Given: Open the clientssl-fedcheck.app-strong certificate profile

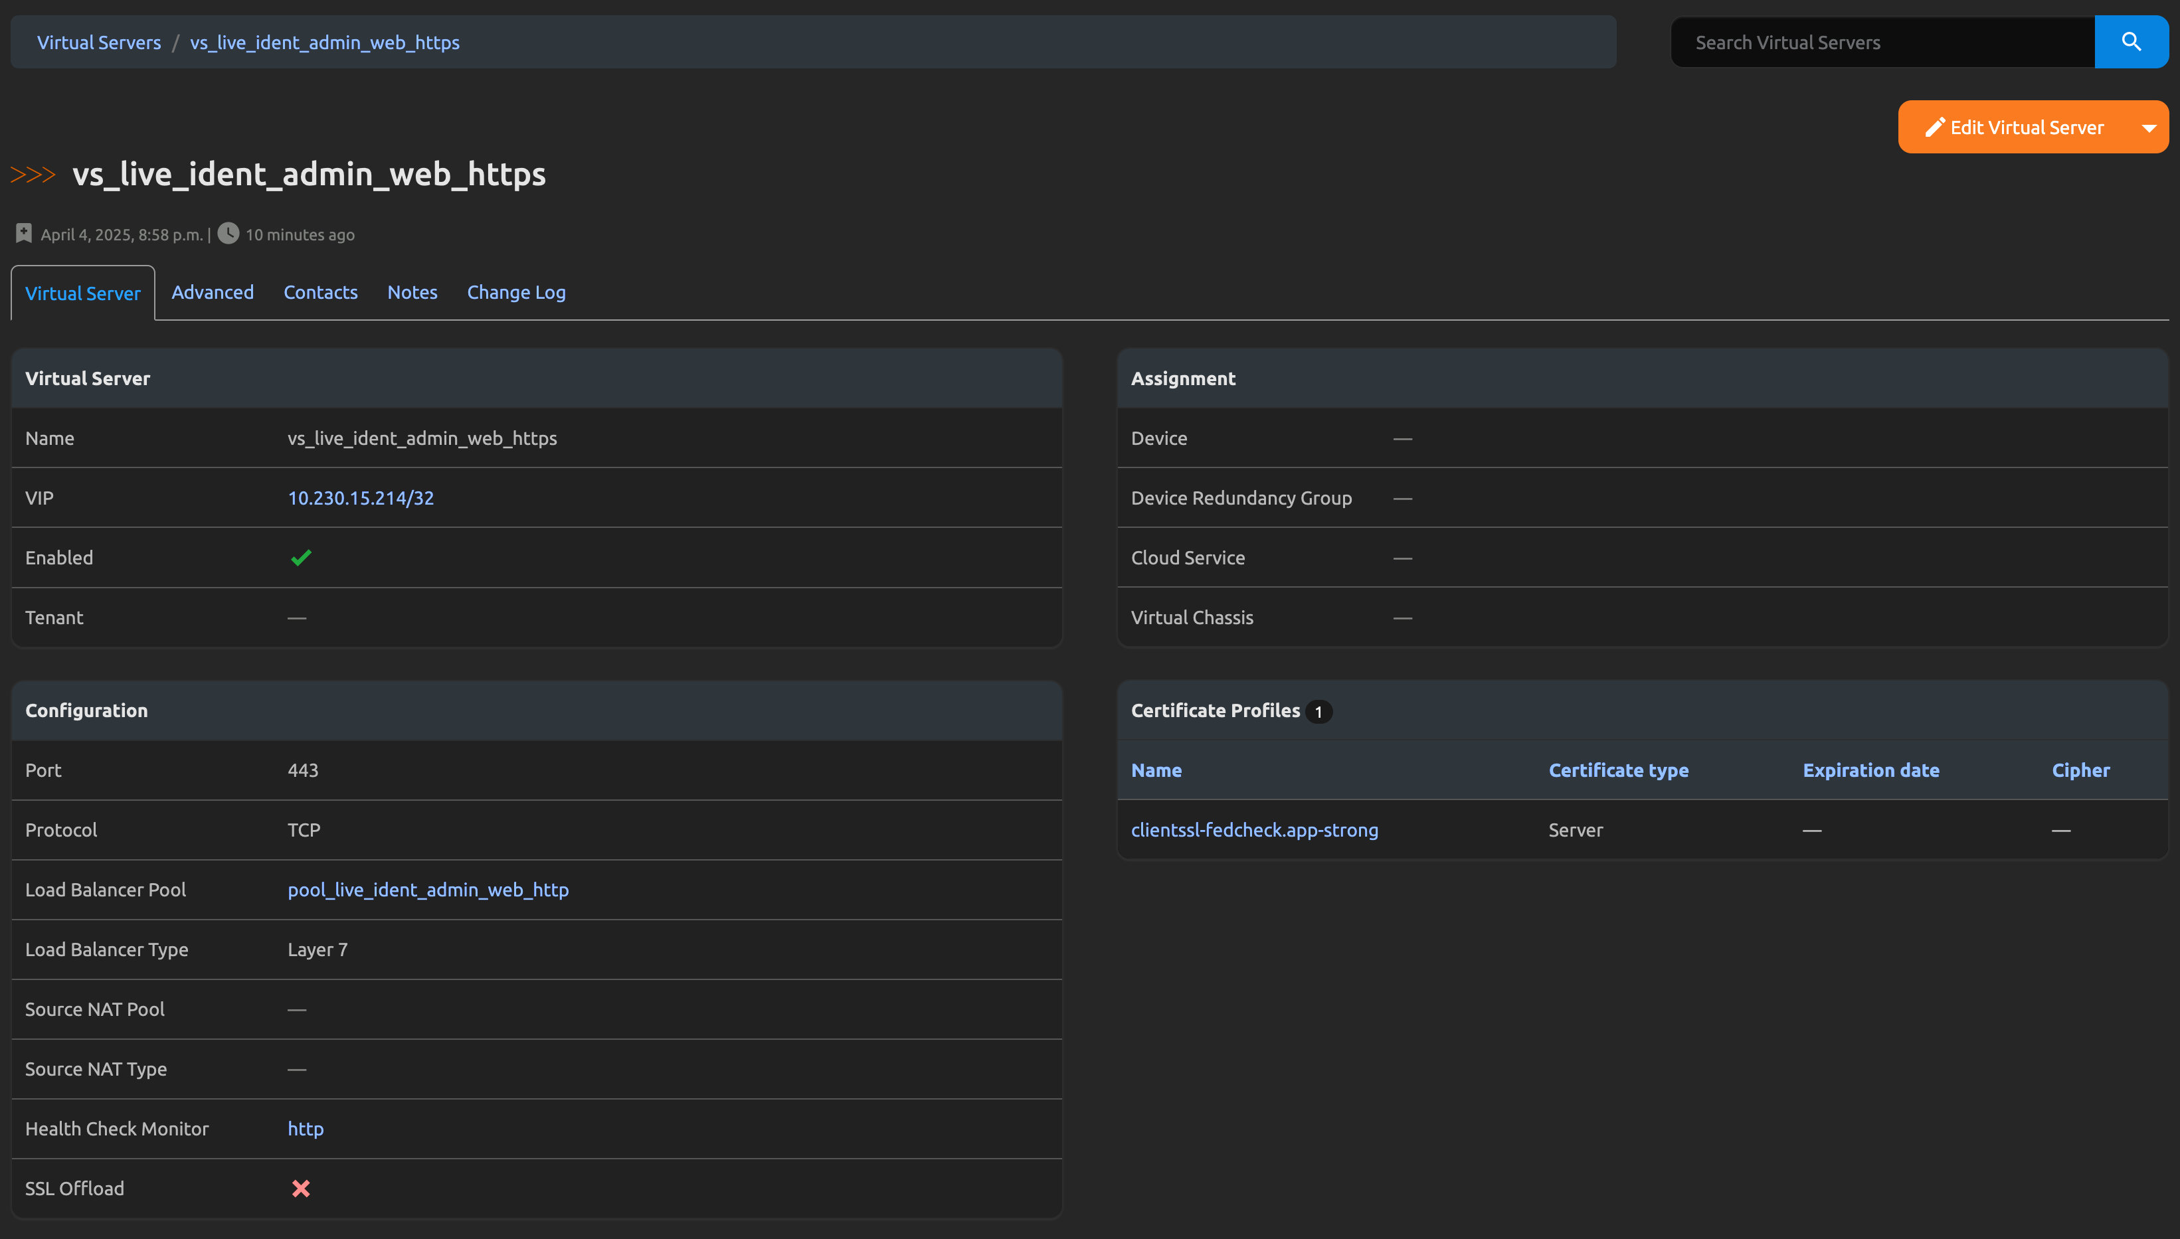Looking at the screenshot, I should tap(1254, 830).
